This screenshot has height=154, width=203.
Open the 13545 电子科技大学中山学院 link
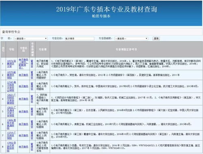(11, 86)
